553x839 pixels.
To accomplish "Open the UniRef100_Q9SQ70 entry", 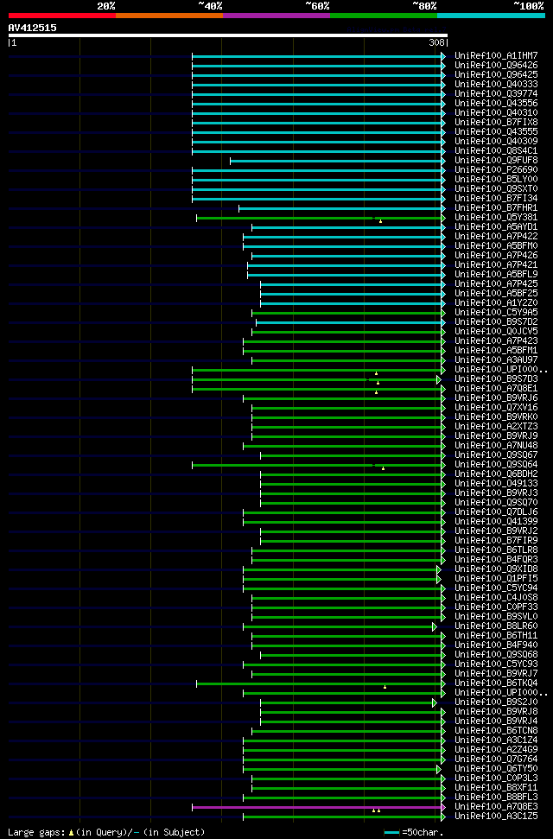I will [x=496, y=502].
